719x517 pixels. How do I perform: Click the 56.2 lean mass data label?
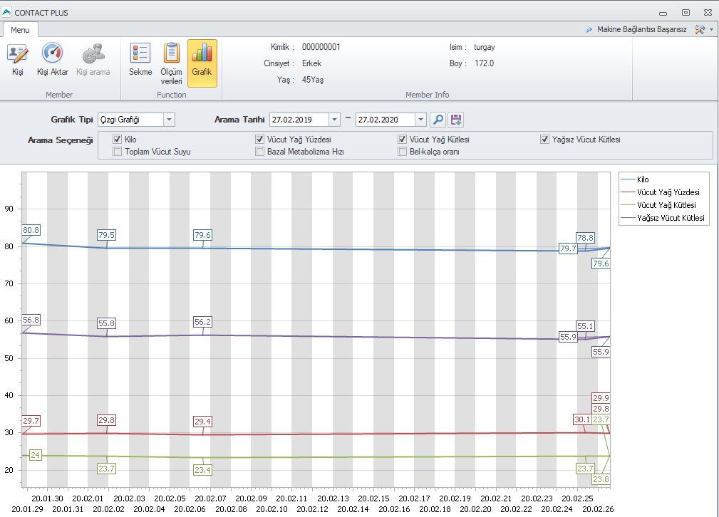(x=202, y=322)
